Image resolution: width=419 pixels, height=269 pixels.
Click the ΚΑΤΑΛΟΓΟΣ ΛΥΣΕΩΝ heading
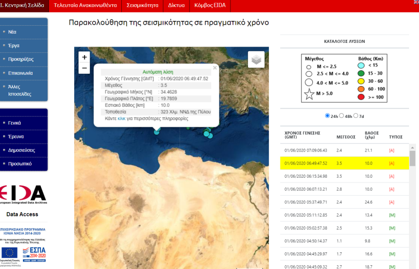coord(344,41)
